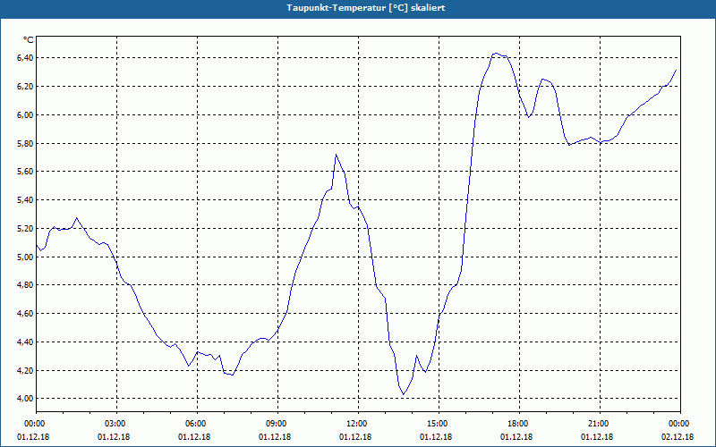Viewport: 716px width, 447px height.
Task: Click the curve's lowest minimum near 13:40
Action: click(404, 394)
